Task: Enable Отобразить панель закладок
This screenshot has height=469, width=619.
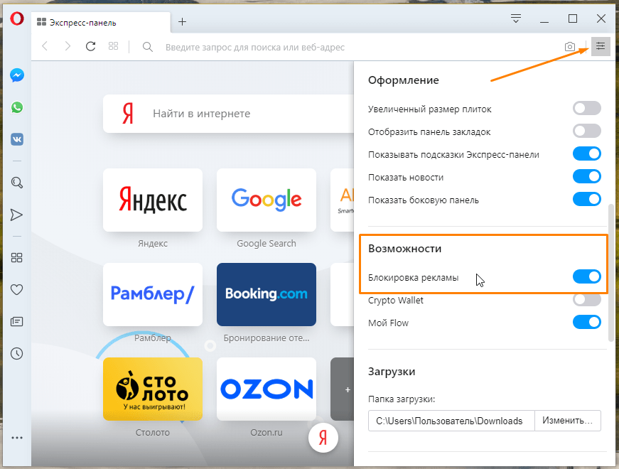Action: point(586,131)
